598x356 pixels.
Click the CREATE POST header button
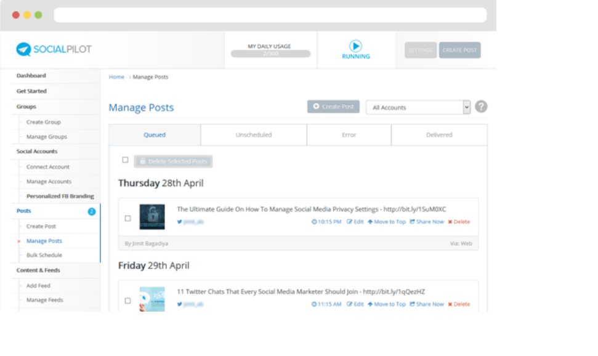tap(459, 50)
